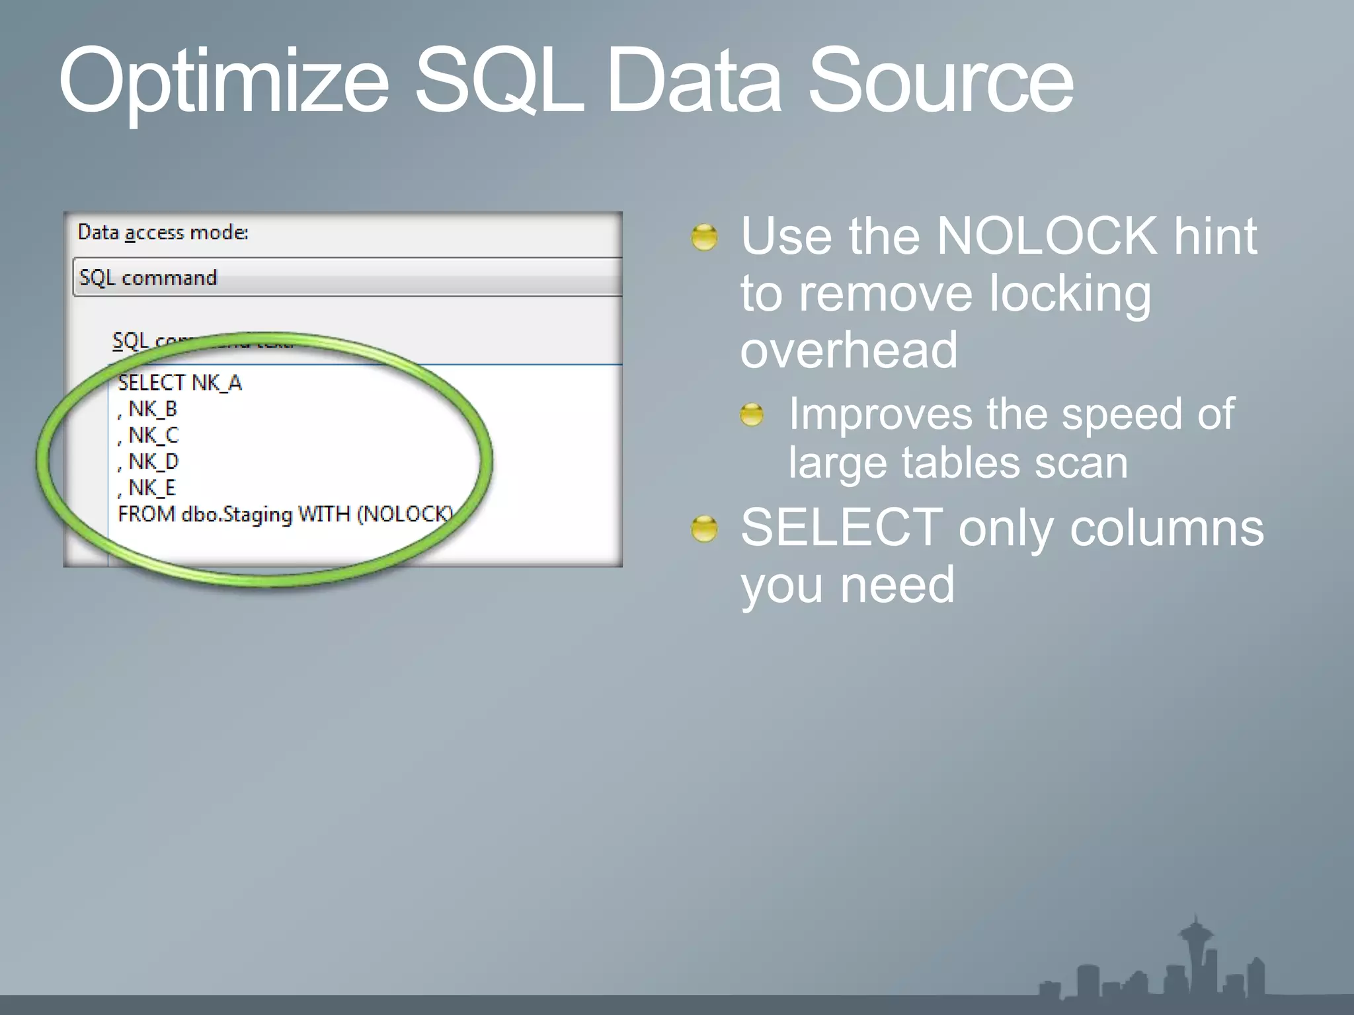
Task: Select the text "Improves the speed of"
Action: tap(1012, 414)
